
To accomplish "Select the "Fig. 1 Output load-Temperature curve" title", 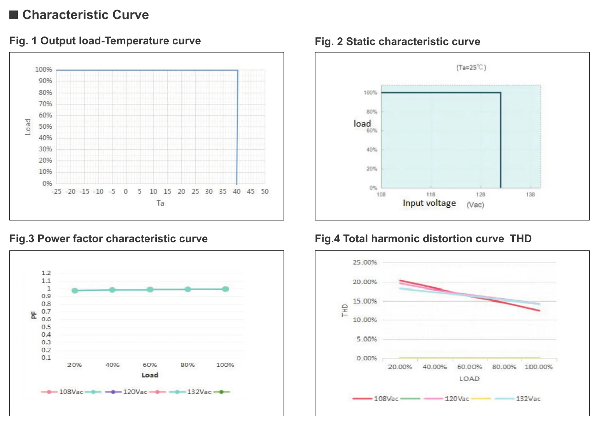I will click(x=105, y=41).
